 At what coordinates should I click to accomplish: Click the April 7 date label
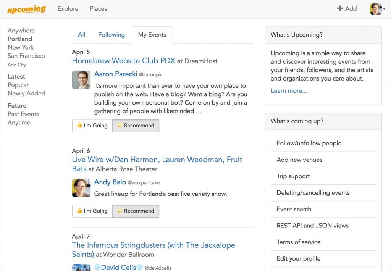point(81,236)
